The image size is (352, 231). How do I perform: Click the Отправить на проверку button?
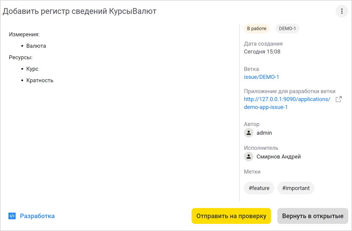click(231, 216)
